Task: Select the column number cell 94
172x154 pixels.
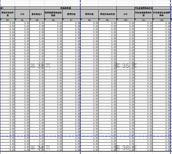Action: tap(22, 20)
